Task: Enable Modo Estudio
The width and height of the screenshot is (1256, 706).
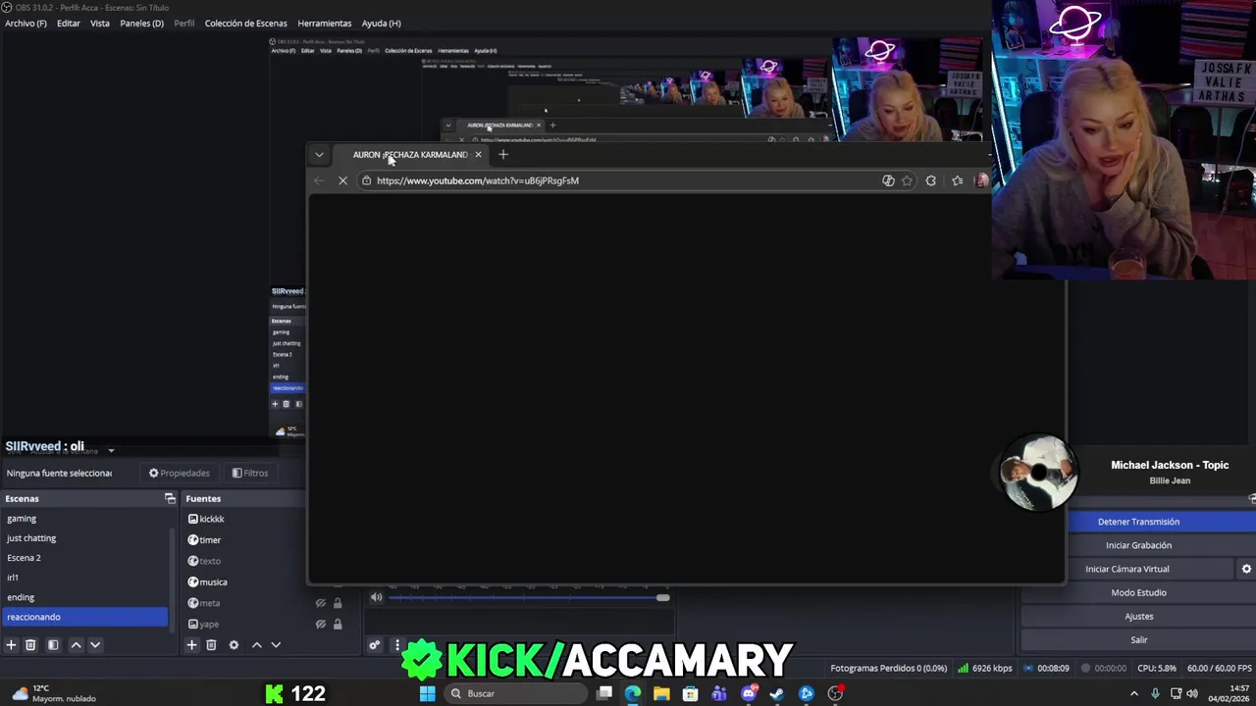Action: tap(1138, 592)
